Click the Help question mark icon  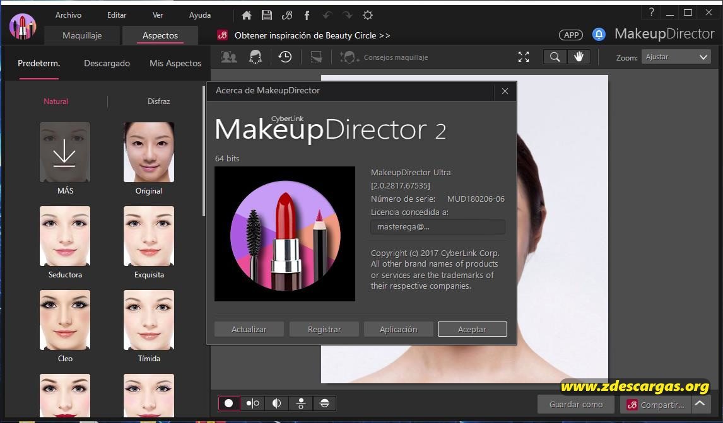click(x=651, y=13)
